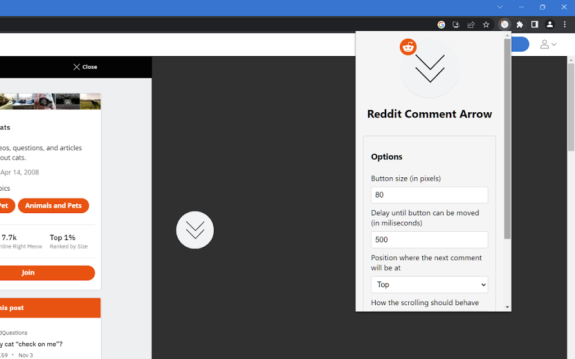This screenshot has width=575, height=359.
Task: Close the post with the X Close button
Action: click(x=85, y=67)
